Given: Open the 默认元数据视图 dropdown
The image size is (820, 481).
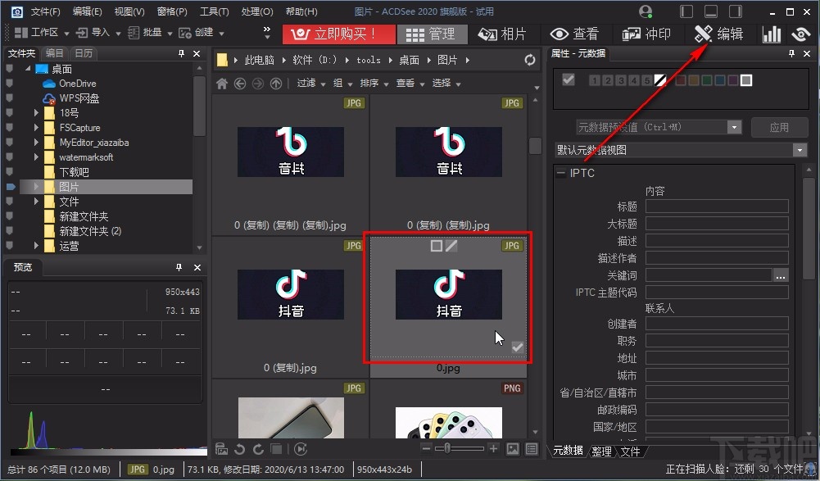Looking at the screenshot, I should tap(800, 150).
